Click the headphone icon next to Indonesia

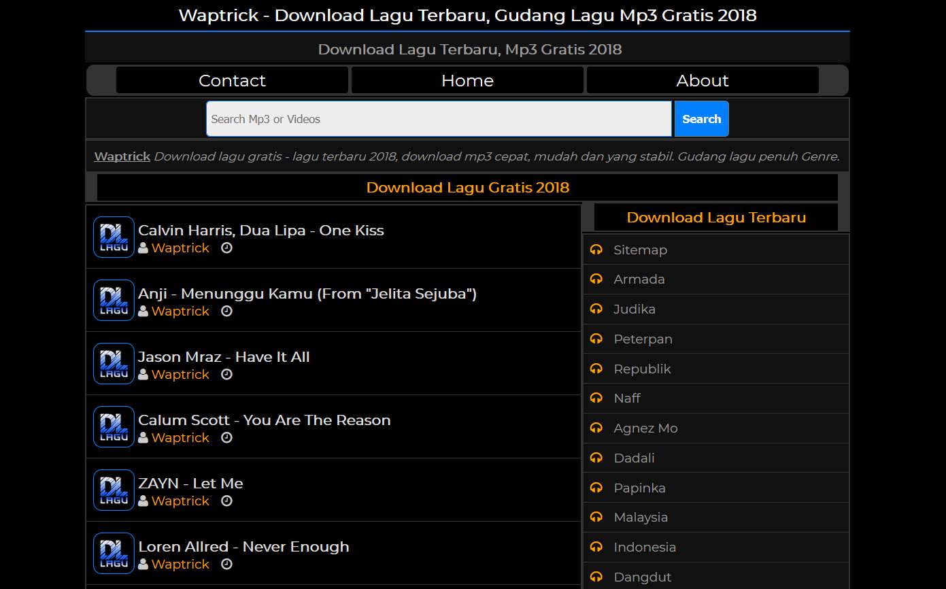(x=596, y=547)
